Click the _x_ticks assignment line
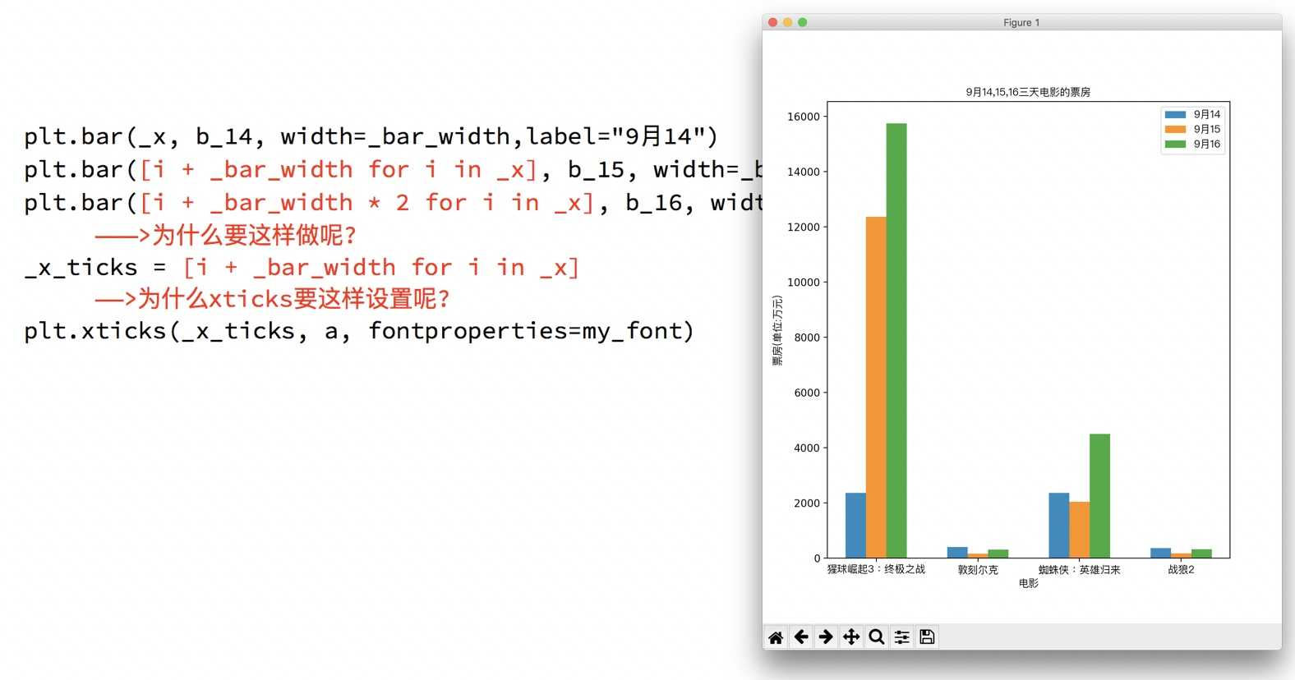Image resolution: width=1295 pixels, height=680 pixels. coord(302,268)
